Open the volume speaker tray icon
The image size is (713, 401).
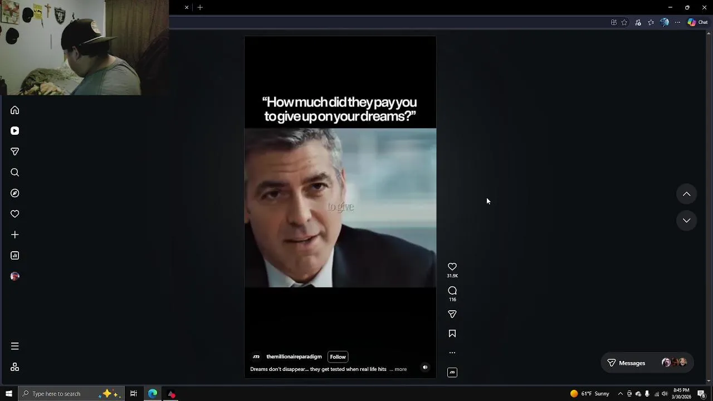665,394
